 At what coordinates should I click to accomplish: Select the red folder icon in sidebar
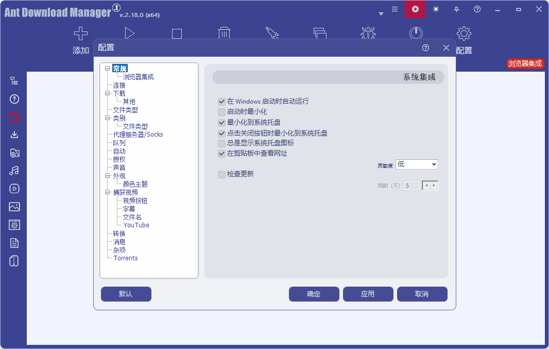pyautogui.click(x=14, y=117)
